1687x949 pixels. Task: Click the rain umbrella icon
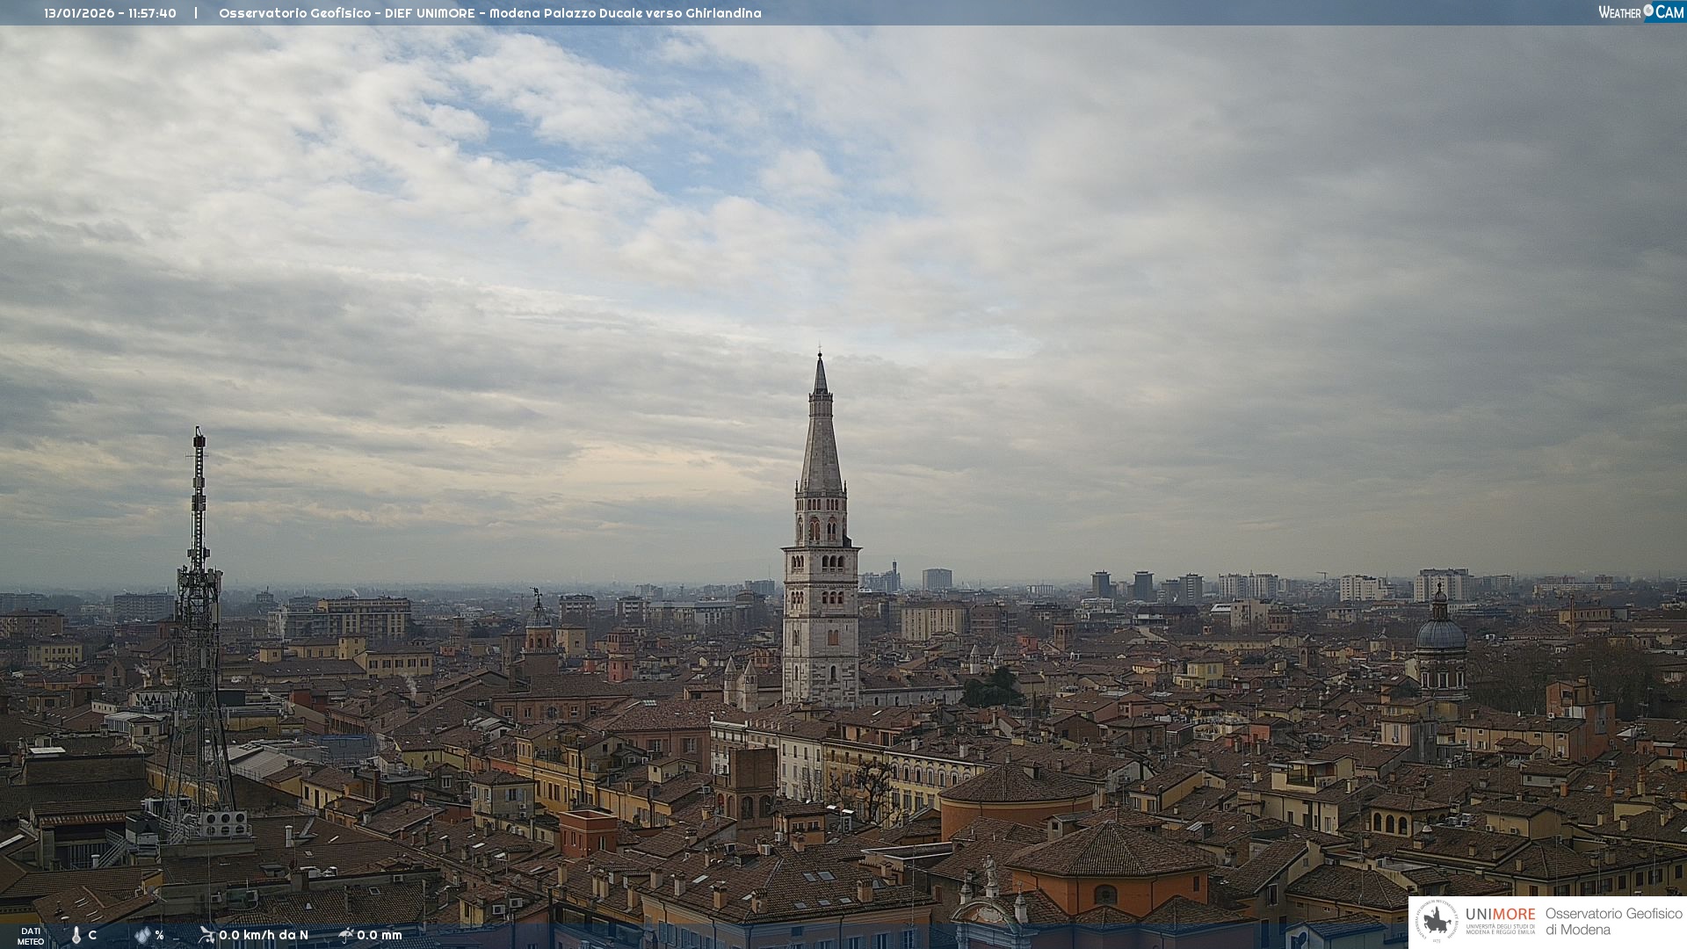[x=346, y=935]
